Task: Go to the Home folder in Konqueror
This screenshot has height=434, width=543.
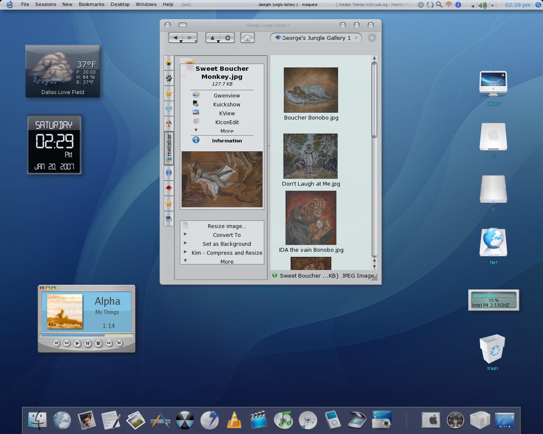Action: 247,38
